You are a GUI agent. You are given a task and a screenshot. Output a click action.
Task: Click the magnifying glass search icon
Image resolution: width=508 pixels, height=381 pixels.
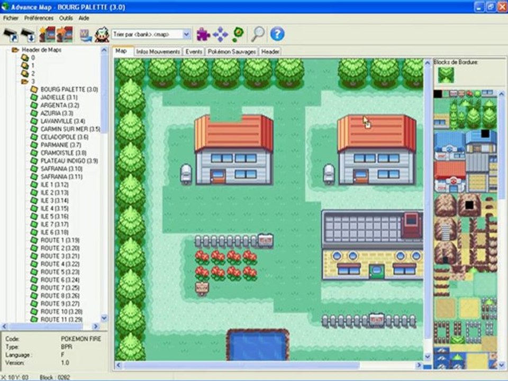tap(258, 34)
